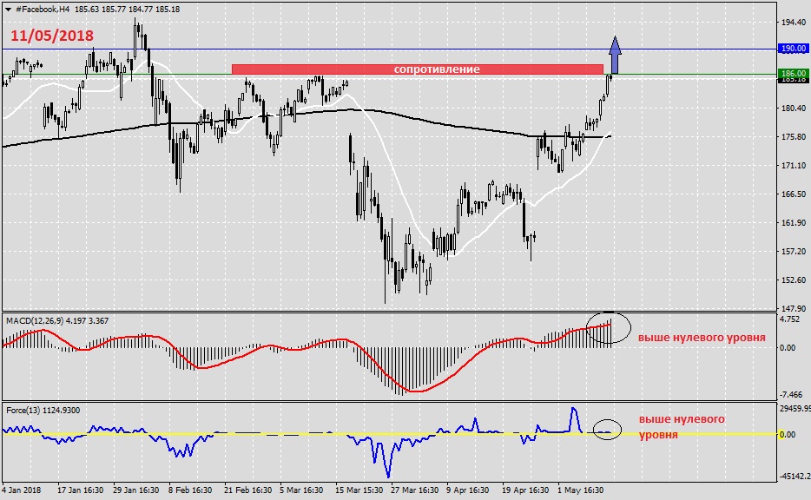
Task: Select the red date label 11/05/2018
Action: click(52, 36)
